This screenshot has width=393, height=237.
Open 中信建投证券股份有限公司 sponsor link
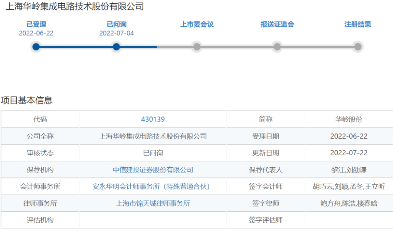point(153,170)
